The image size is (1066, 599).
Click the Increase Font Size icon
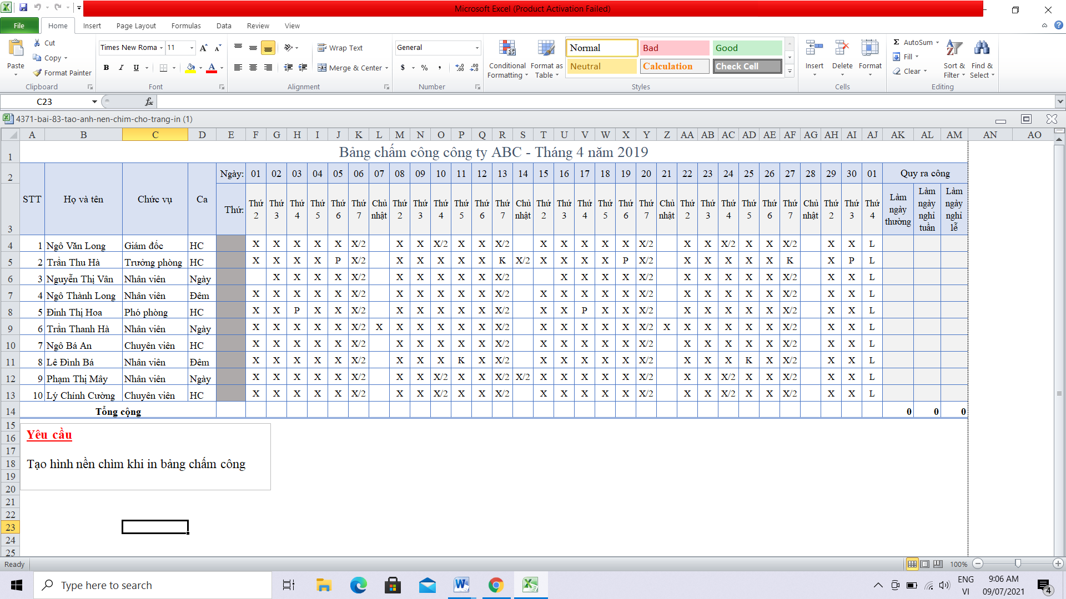point(204,48)
